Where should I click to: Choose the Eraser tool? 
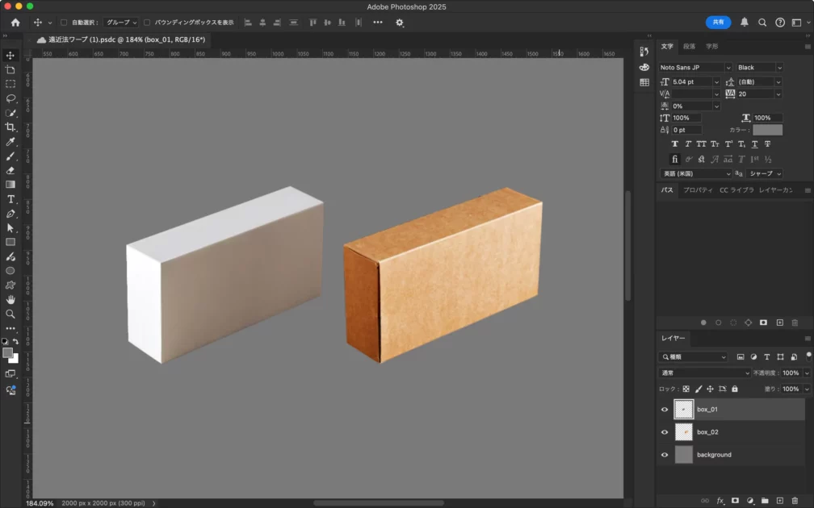(x=10, y=170)
